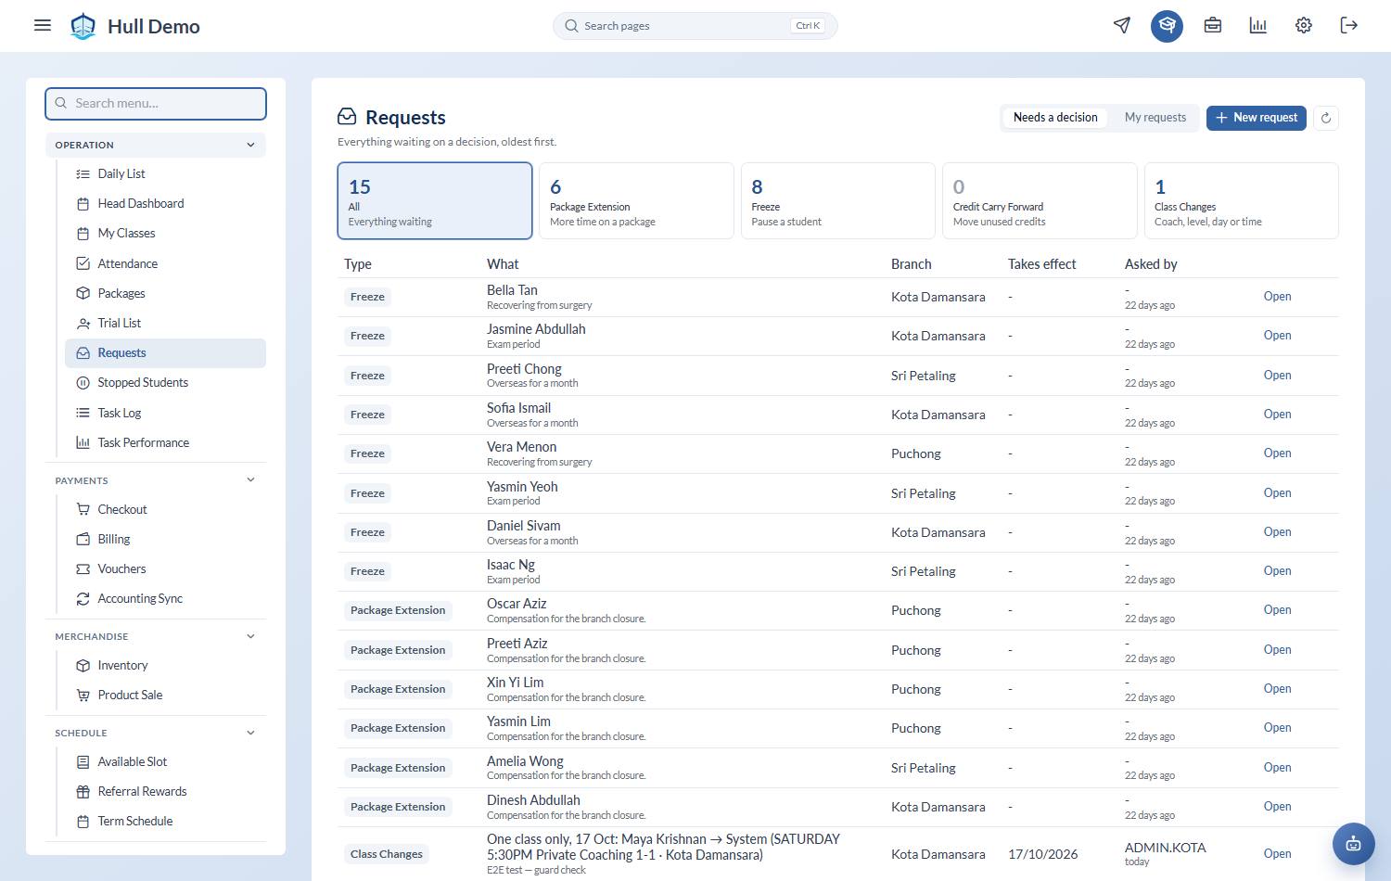Select the All requests card
Screen dimensions: 1391x881
click(x=435, y=200)
